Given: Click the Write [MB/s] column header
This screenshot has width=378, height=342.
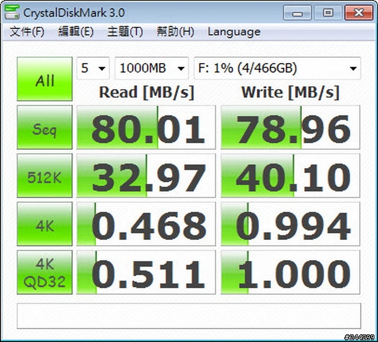Looking at the screenshot, I should point(290,93).
